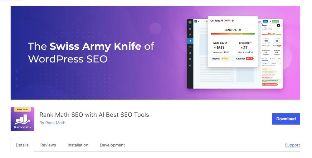Image resolution: width=312 pixels, height=158 pixels.
Task: Click the pin icon in mockup sidebar
Action: click(190, 35)
